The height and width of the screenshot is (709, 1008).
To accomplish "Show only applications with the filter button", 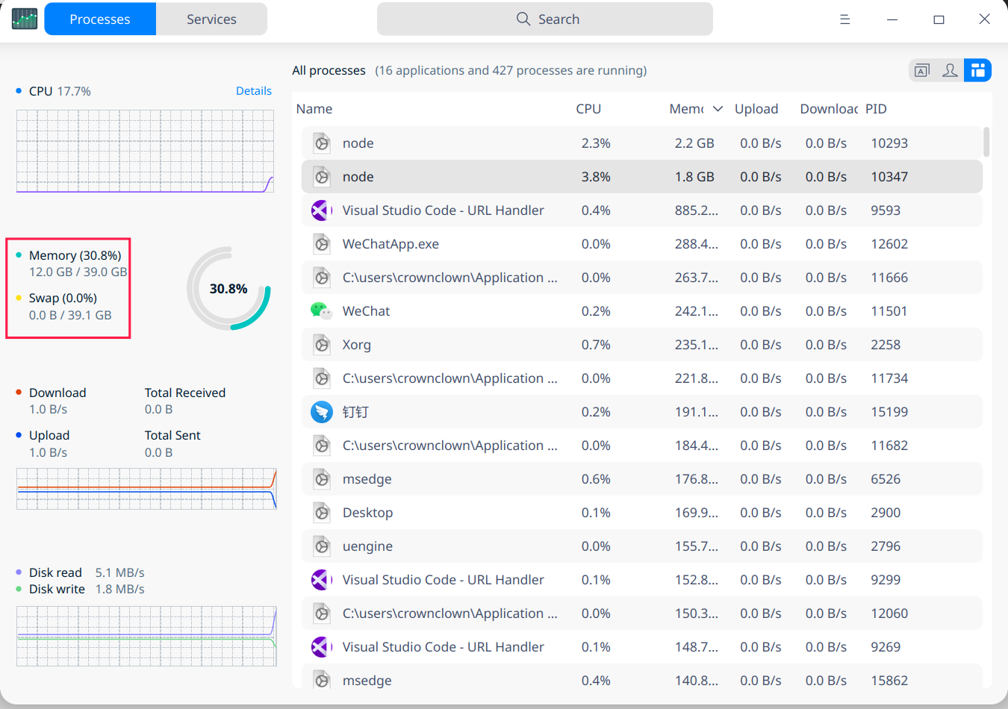I will click(x=922, y=70).
